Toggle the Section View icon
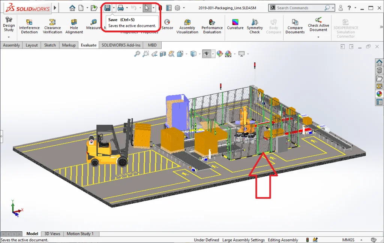Viewport: 384px width, 243px height. [163, 54]
